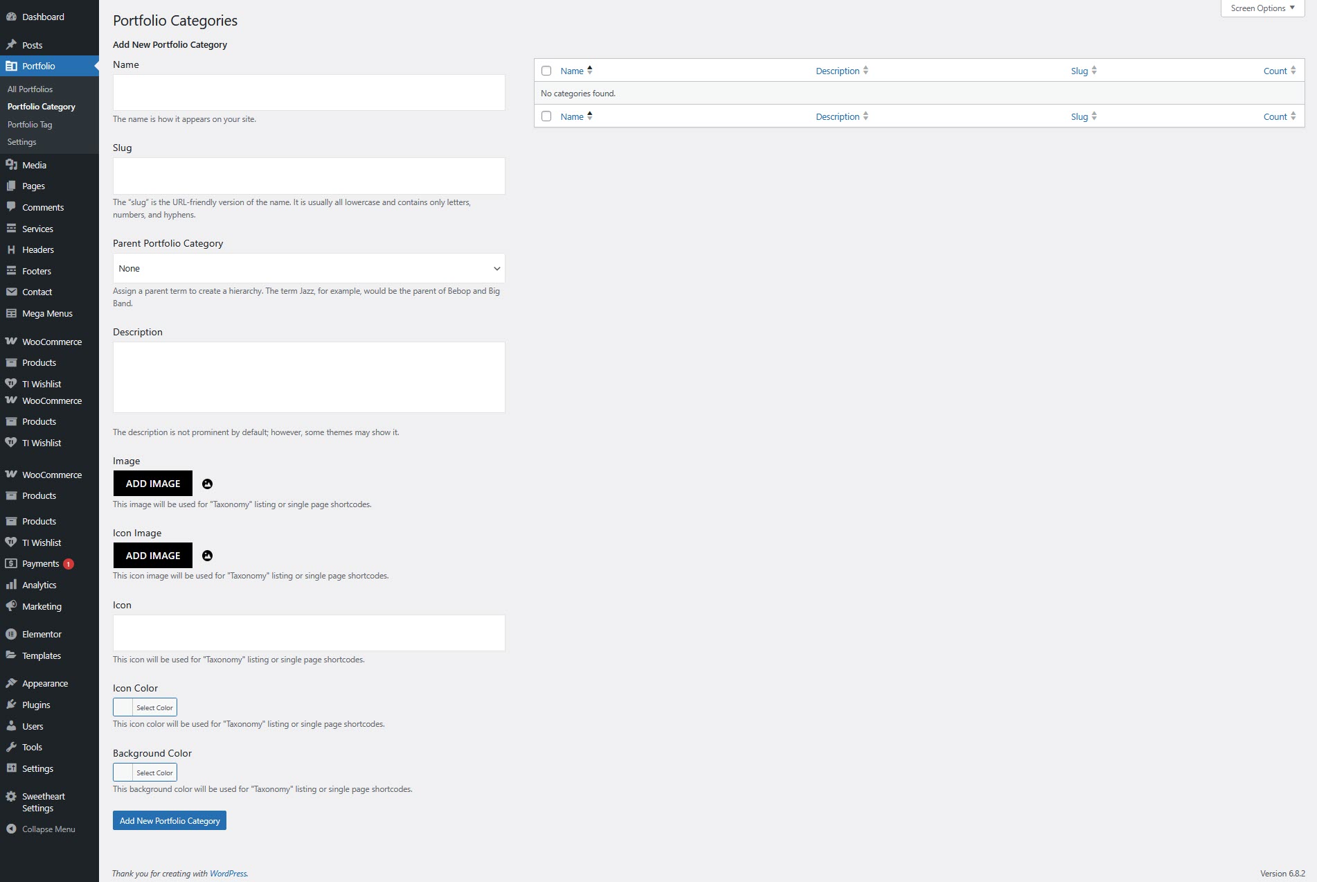Click the Footers icon in the sidebar
This screenshot has height=882, width=1317.
[11, 271]
